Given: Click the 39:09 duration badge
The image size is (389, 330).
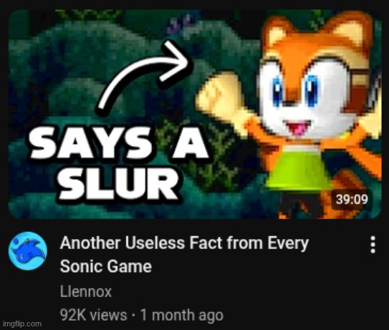Looking at the screenshot, I should pyautogui.click(x=352, y=199).
